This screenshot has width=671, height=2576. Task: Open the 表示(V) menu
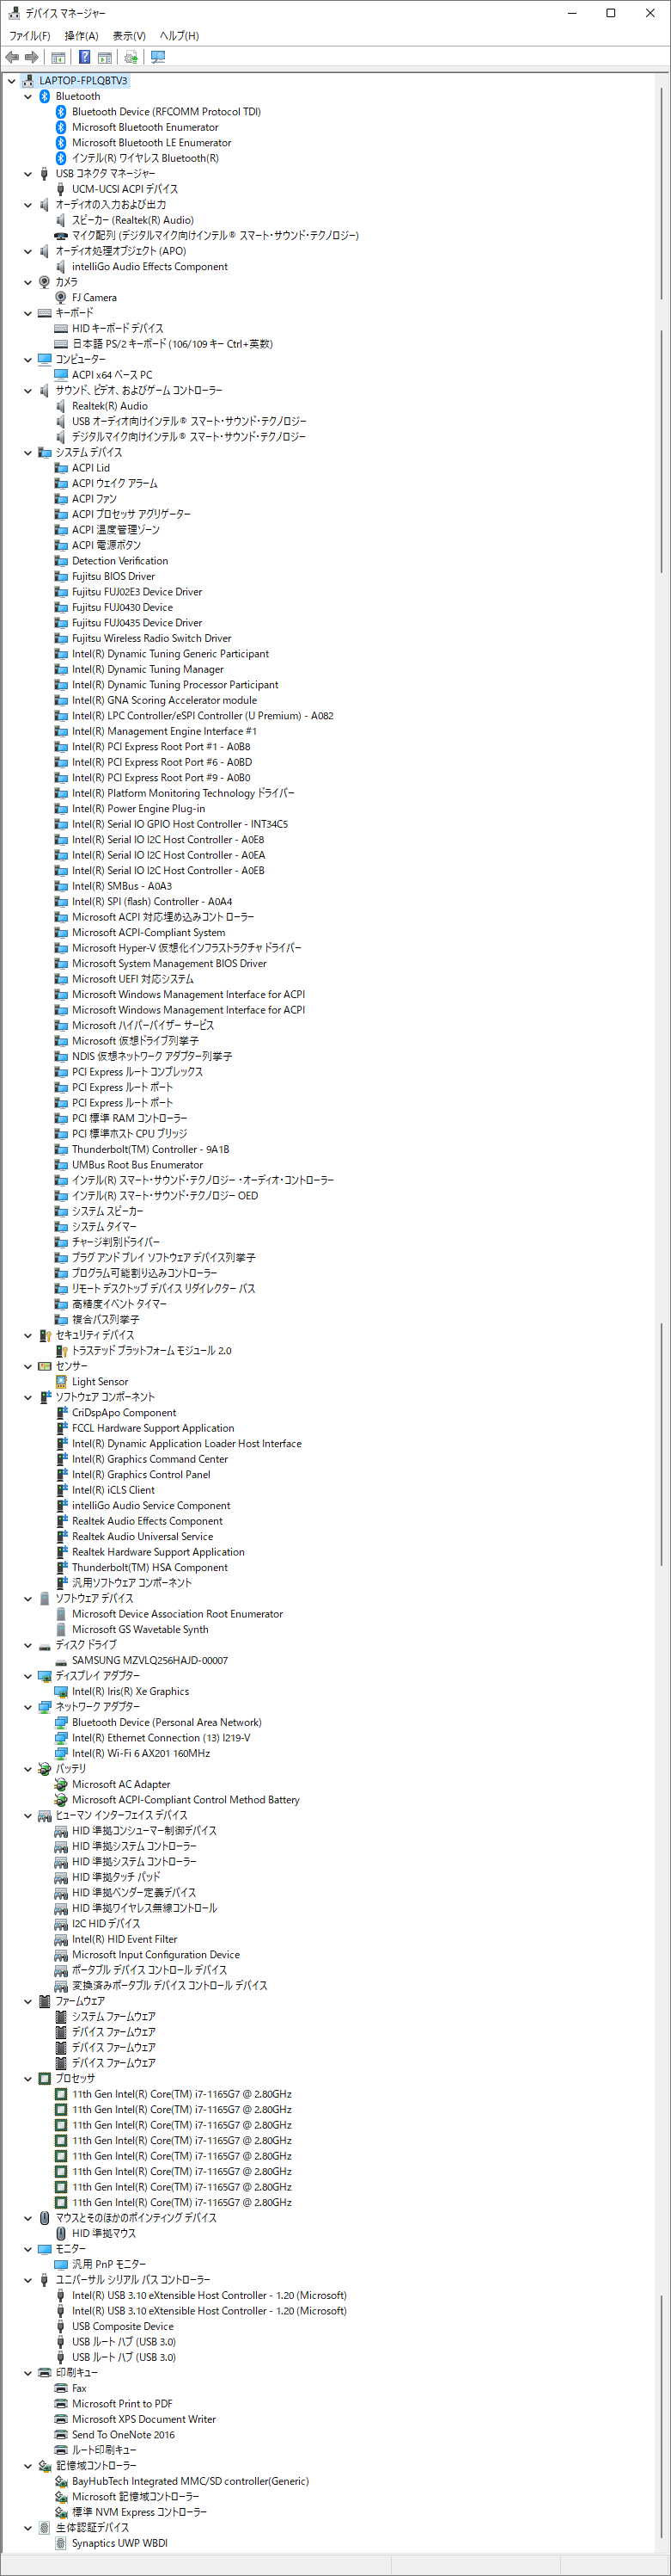[x=129, y=36]
